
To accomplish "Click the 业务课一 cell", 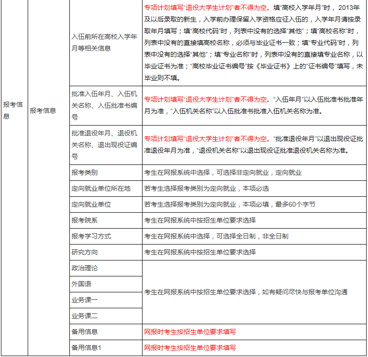I will pos(85,300).
